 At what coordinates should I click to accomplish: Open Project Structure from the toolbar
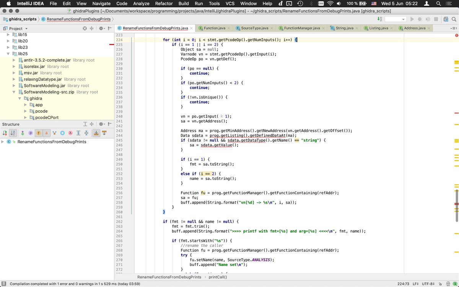(x=446, y=19)
